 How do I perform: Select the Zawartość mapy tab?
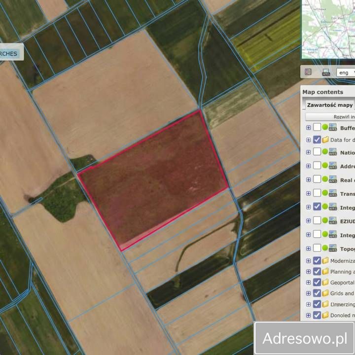point(329,105)
